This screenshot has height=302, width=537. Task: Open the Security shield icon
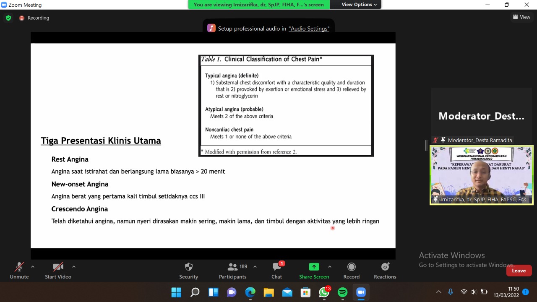pos(188,267)
